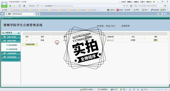The height and width of the screenshot is (91, 170).
Task: Adjust the zoom slider in status bar
Action: [159, 89]
